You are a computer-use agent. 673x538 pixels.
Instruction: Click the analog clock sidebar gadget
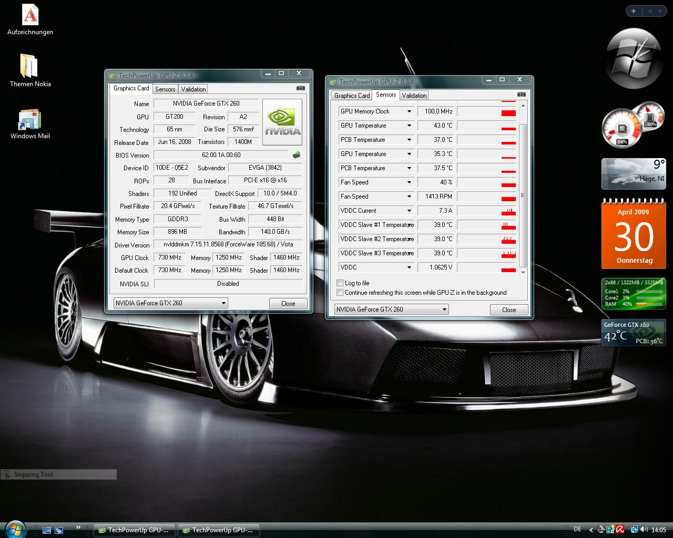tap(633, 58)
